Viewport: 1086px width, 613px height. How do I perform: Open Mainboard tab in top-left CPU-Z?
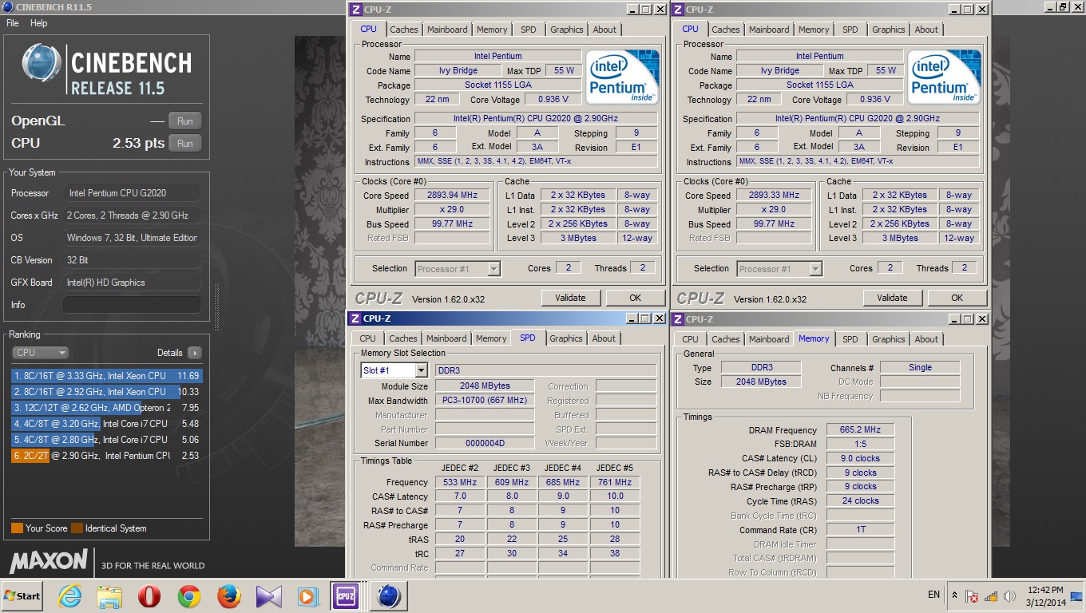447,30
